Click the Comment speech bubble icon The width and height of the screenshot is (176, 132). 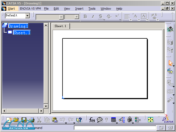pos(100,120)
